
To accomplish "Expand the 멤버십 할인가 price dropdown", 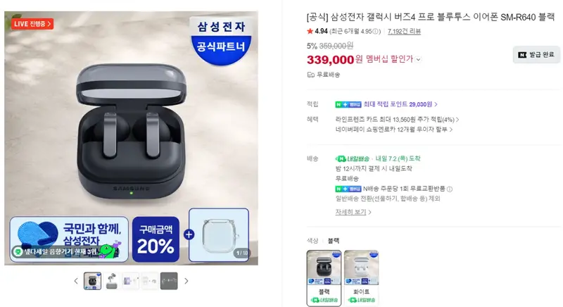I will [x=418, y=60].
